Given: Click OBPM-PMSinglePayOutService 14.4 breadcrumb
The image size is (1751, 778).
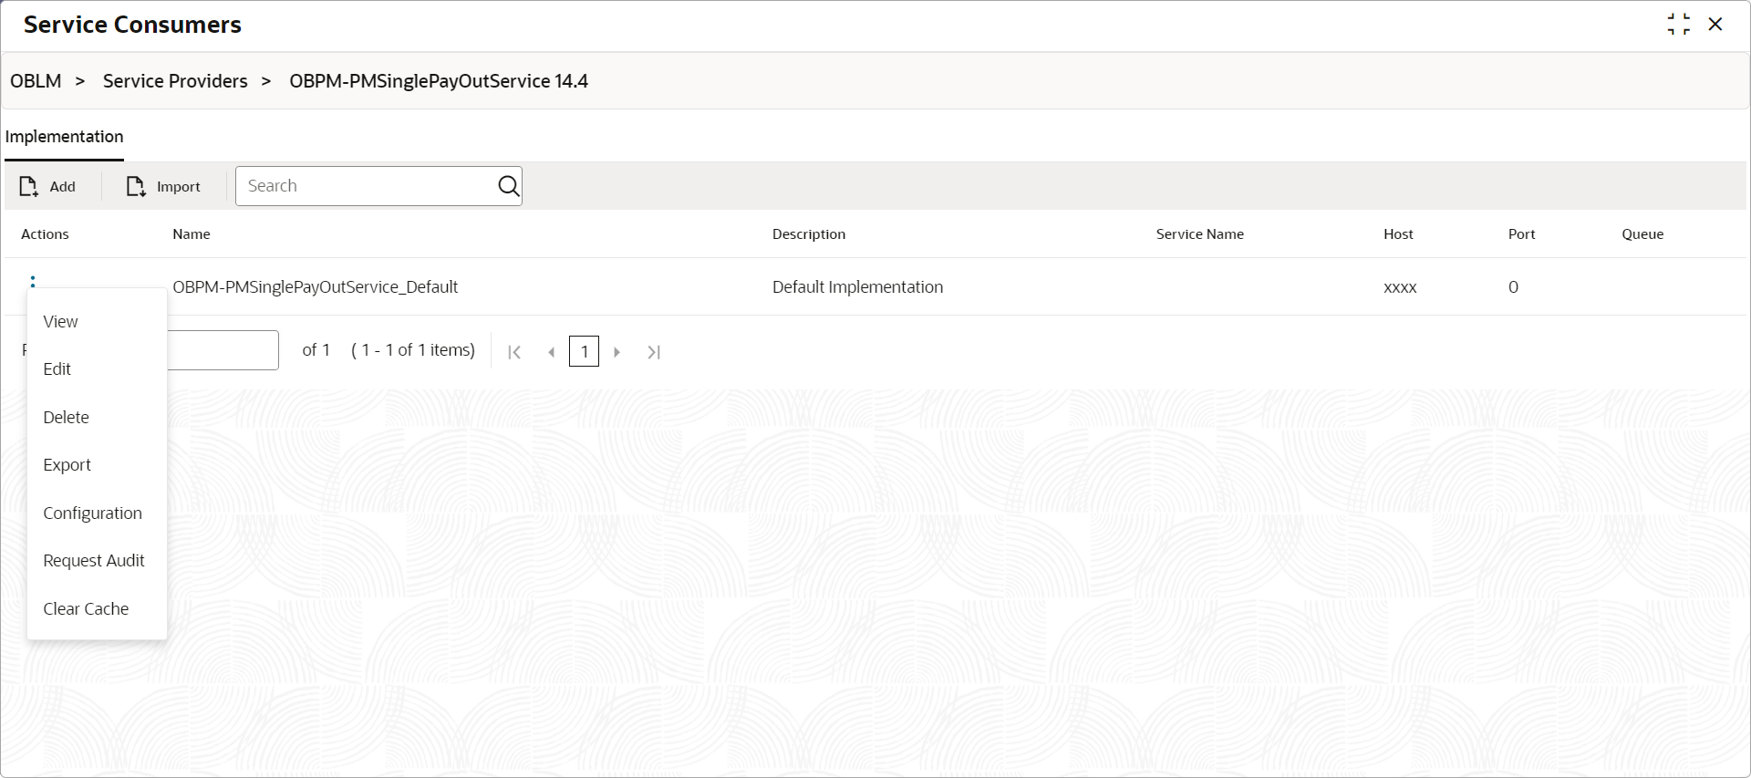Looking at the screenshot, I should 439,81.
